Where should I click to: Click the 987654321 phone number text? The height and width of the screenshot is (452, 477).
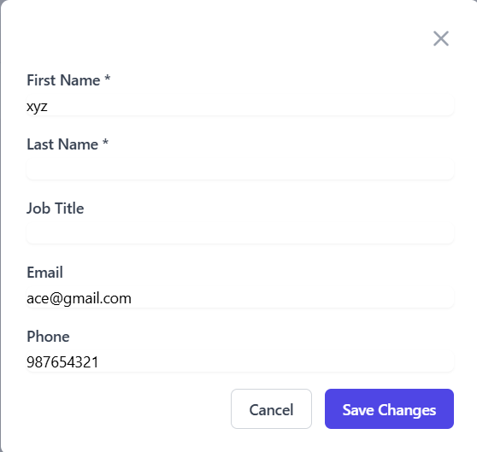coord(62,362)
